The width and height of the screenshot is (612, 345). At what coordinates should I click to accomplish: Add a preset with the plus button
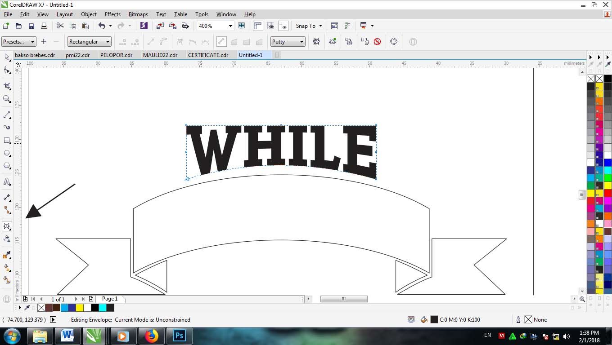(x=44, y=42)
